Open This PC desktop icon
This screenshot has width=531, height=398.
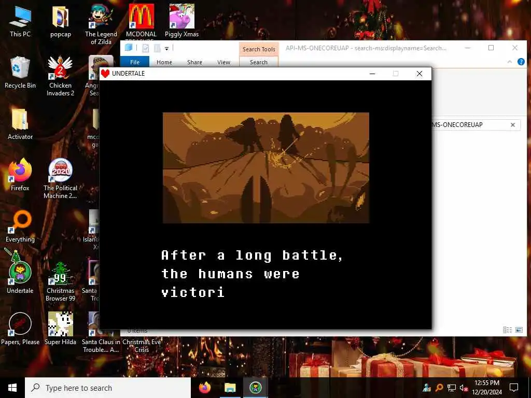20,21
